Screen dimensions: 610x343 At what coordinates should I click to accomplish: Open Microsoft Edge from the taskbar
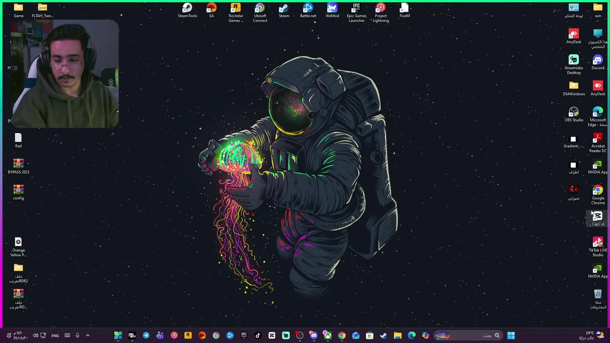tap(411, 335)
